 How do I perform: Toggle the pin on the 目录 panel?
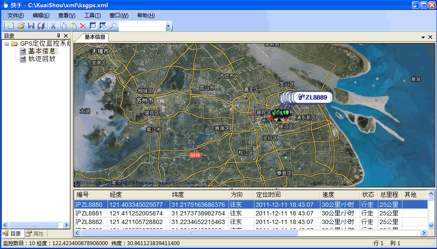[59, 36]
